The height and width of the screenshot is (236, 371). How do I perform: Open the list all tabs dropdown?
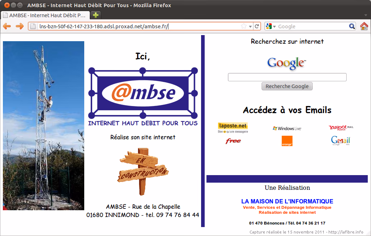click(x=366, y=15)
